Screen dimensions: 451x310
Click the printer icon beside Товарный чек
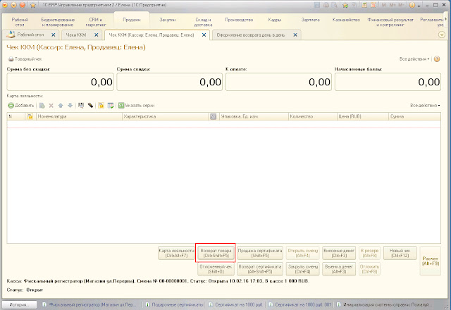[x=11, y=59]
